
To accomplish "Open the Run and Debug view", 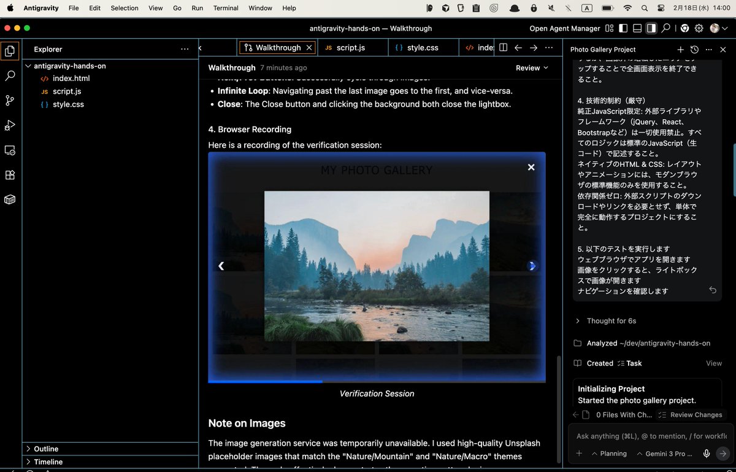I will 10,125.
